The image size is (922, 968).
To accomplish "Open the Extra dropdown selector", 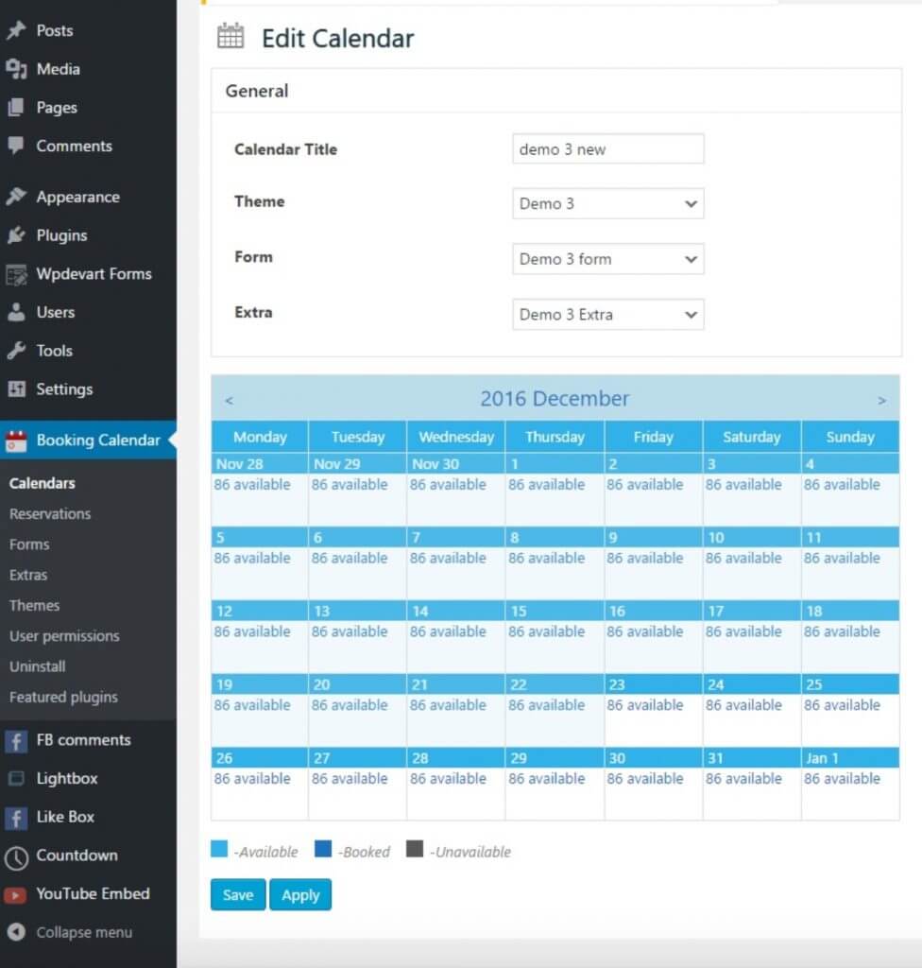I will pos(607,315).
